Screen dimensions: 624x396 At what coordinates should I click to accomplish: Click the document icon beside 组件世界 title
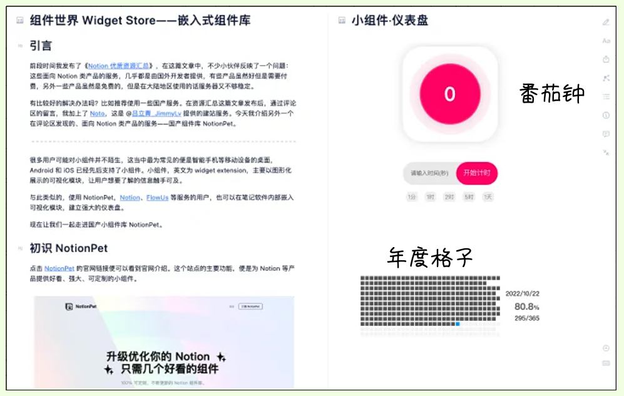(x=20, y=20)
